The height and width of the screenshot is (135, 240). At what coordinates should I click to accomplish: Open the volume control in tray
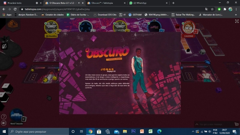pos(210,131)
